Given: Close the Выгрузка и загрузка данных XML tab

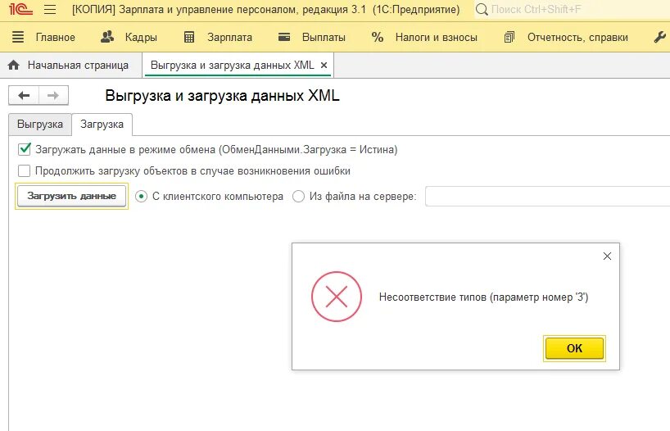Looking at the screenshot, I should click(324, 65).
